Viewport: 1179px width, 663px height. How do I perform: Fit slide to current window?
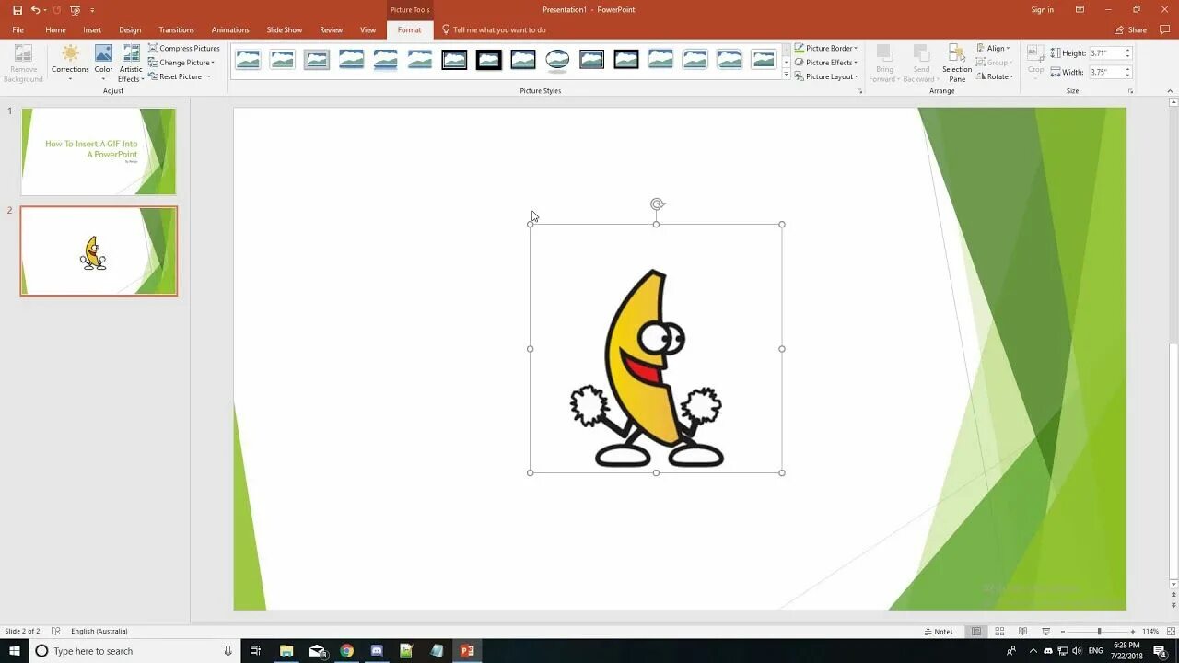1170,632
